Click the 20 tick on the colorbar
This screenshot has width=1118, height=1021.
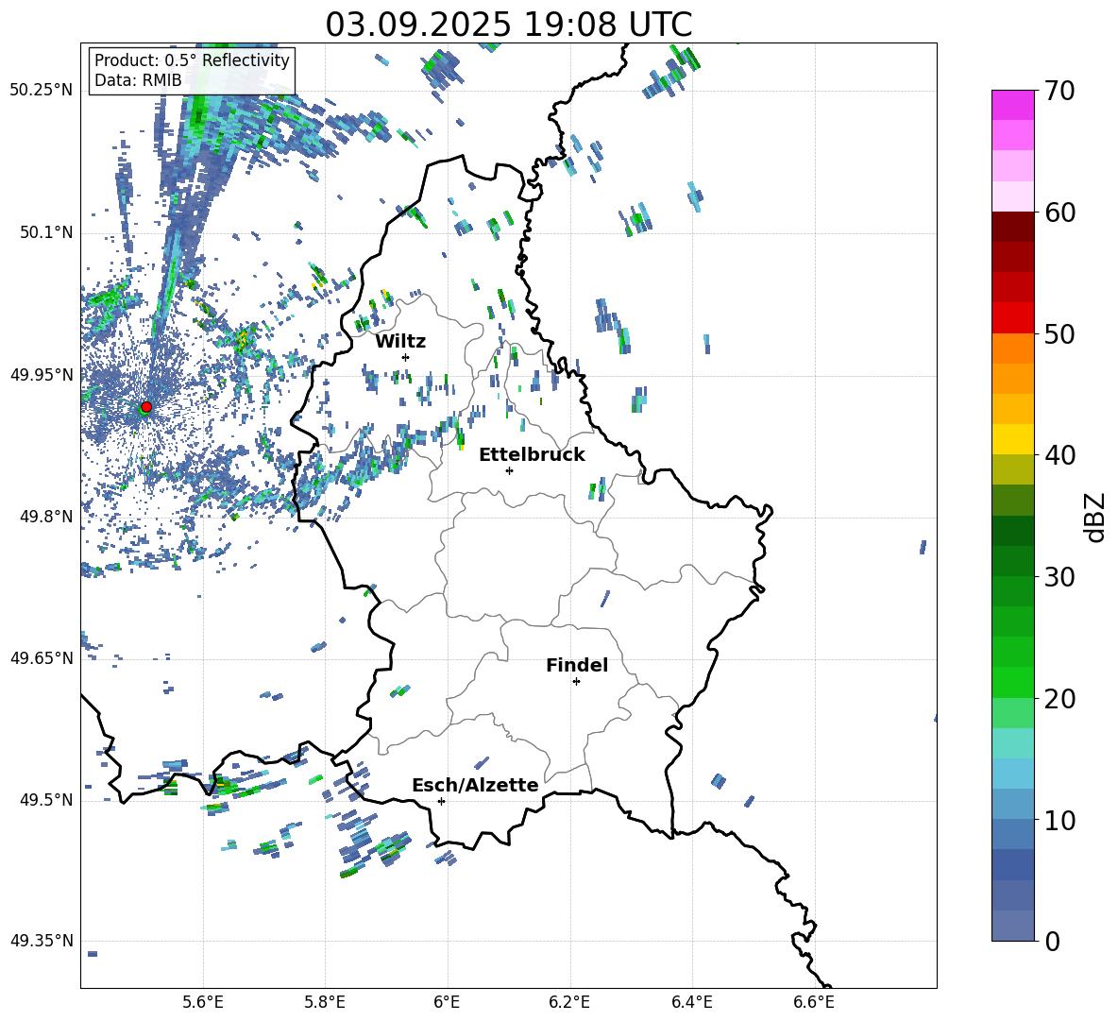tap(1059, 699)
